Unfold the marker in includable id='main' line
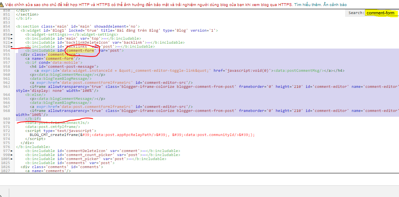 (104, 39)
